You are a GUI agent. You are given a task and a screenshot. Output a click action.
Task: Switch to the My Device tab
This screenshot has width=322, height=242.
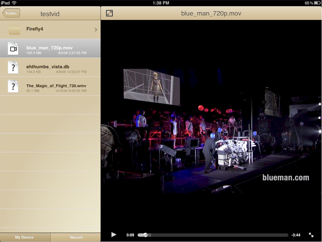click(25, 237)
